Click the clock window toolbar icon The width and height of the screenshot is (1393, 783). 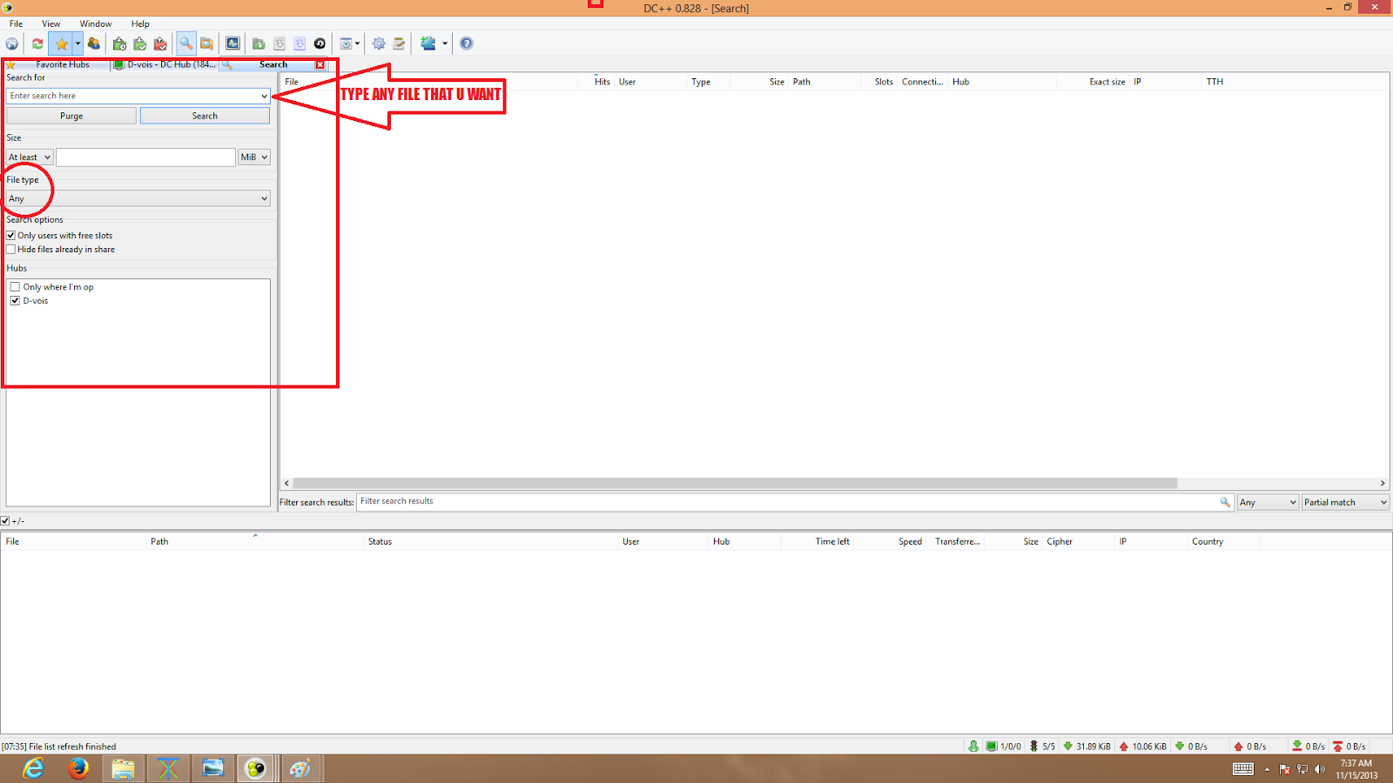(346, 43)
